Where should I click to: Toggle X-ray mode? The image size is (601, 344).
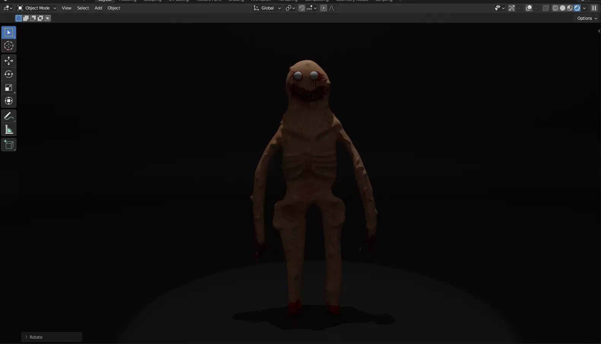546,8
